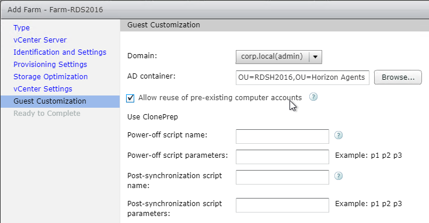The width and height of the screenshot is (429, 223).
Task: Focus the Post-synchronization script name field
Action: pos(282,178)
